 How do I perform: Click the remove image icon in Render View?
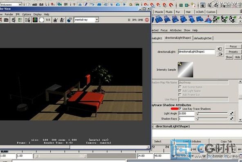coord(62,20)
